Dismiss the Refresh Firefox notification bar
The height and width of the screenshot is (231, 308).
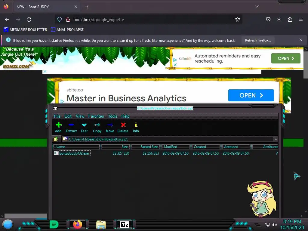(x=301, y=40)
